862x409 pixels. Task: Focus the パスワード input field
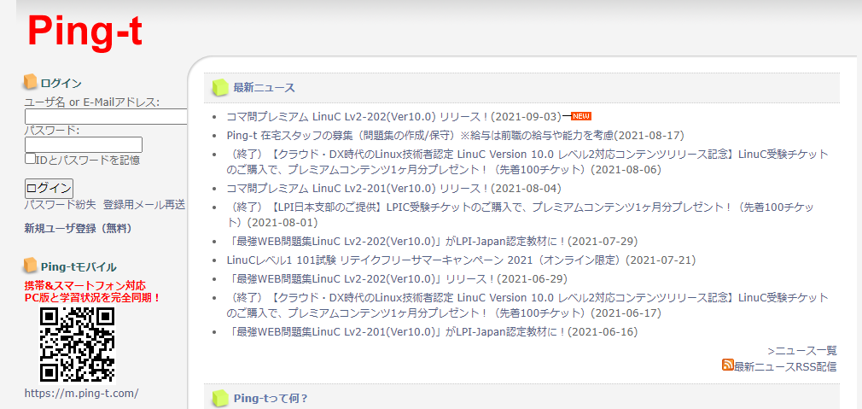[x=84, y=144]
